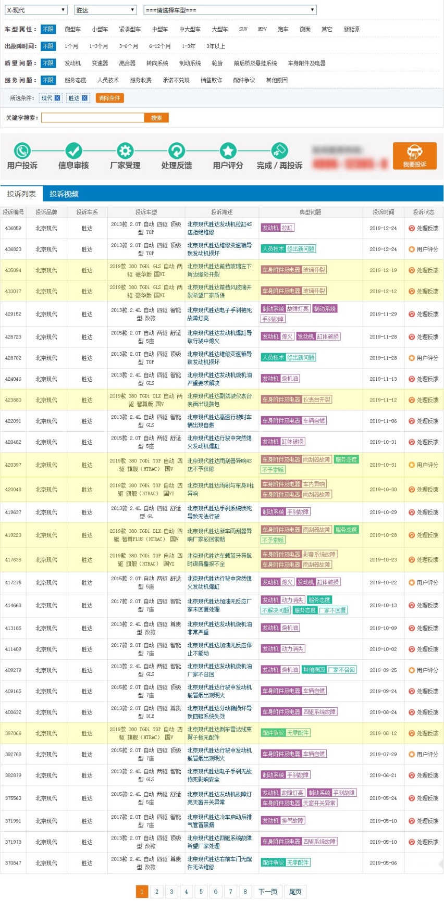Open complaint link 北京现代胜达发动机拉缸4S店拒绝维修
The height and width of the screenshot is (901, 444).
tap(219, 228)
